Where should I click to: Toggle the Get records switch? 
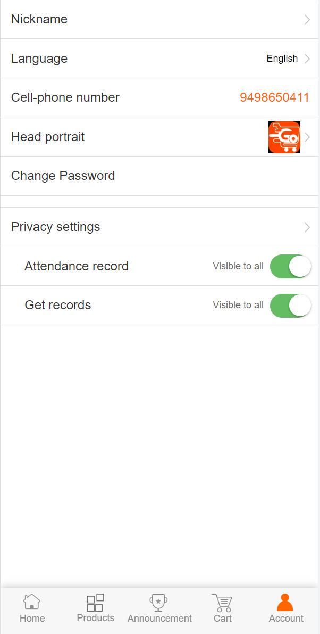click(x=291, y=306)
